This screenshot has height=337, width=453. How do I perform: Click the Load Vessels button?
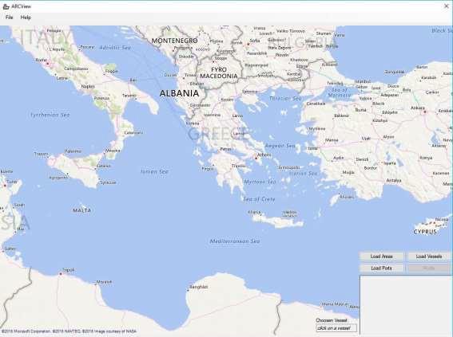[x=429, y=257]
